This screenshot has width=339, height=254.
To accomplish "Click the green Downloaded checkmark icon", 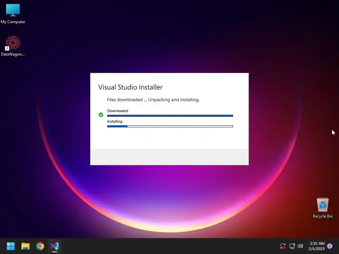I will [101, 115].
